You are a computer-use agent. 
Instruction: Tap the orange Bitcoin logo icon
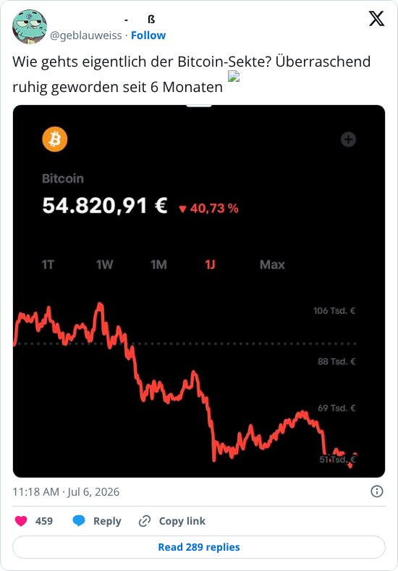[55, 139]
